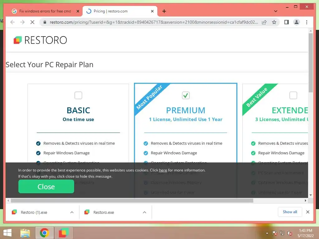
Task: Open Restoro (1).exe download
Action: coord(34,212)
